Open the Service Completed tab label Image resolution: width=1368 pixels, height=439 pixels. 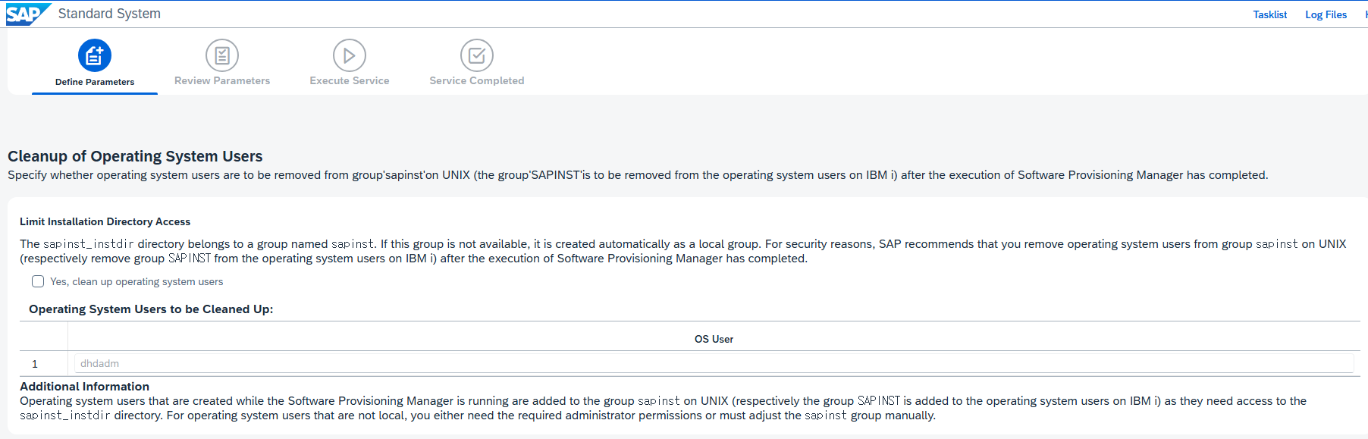(477, 80)
